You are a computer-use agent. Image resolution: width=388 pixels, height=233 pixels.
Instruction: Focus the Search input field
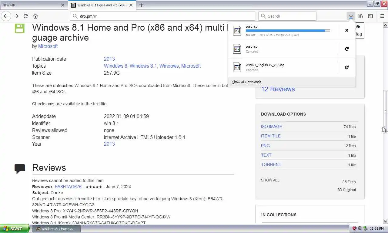click(287, 16)
